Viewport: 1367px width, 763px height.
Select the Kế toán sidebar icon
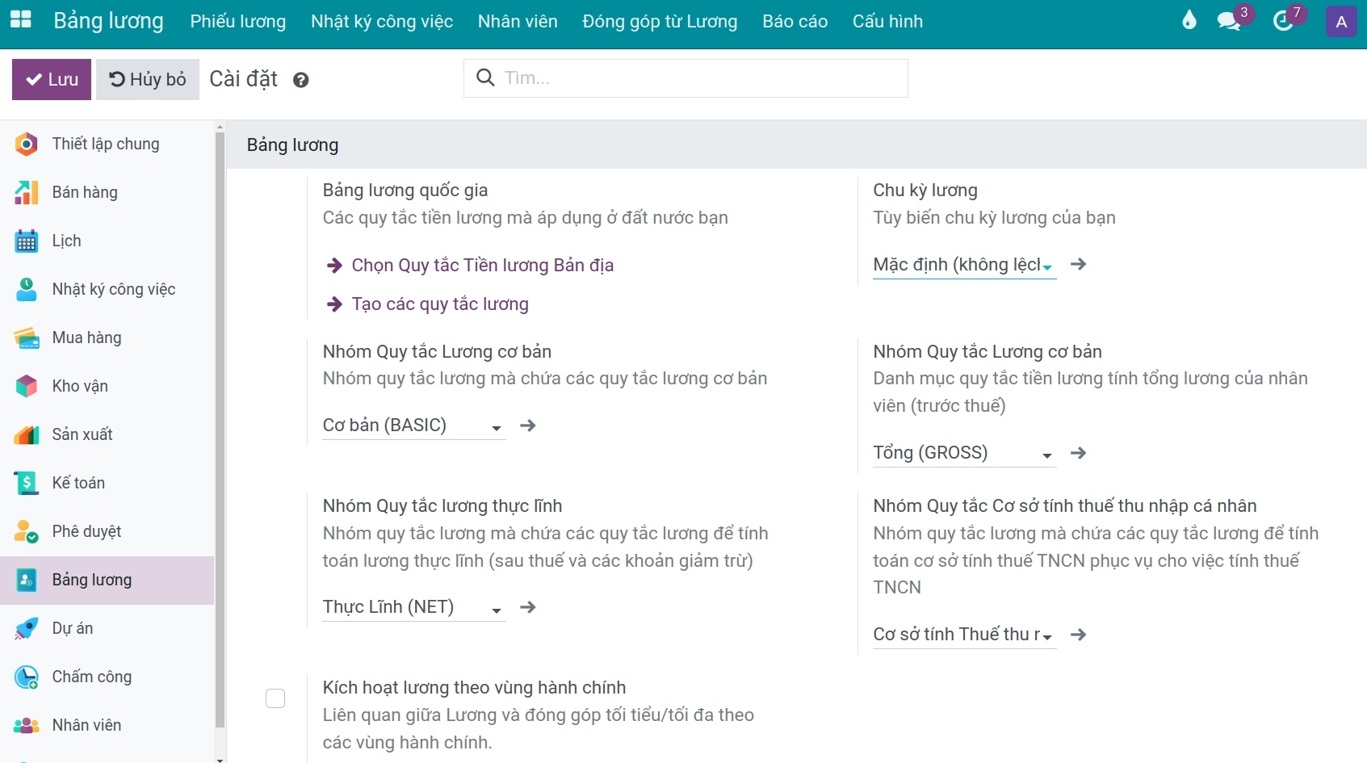[27, 483]
